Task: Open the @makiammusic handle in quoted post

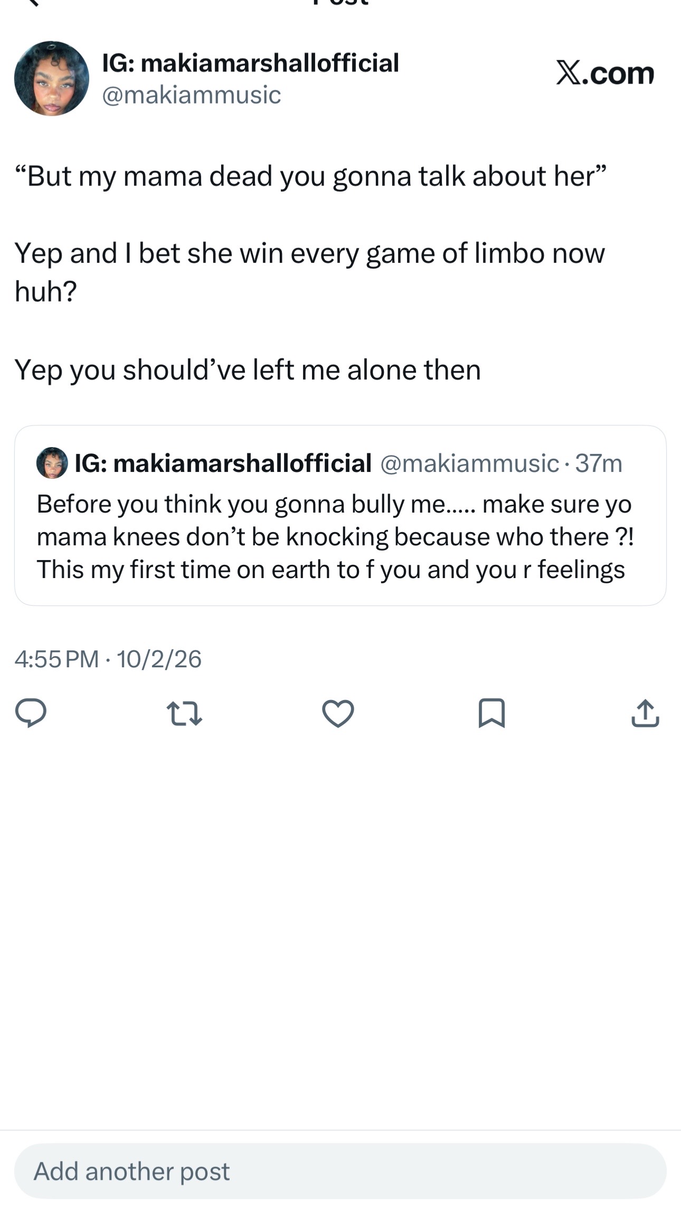Action: [x=469, y=464]
